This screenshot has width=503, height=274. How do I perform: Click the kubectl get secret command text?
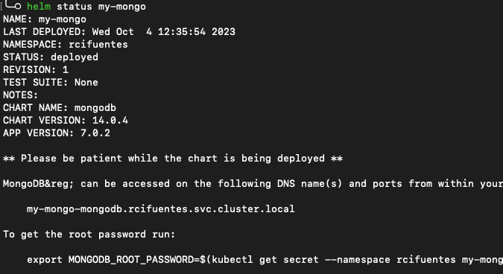pyautogui.click(x=265, y=260)
